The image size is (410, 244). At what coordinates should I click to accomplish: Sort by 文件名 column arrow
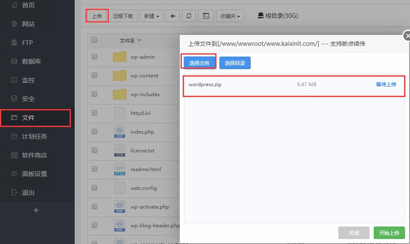click(x=139, y=40)
